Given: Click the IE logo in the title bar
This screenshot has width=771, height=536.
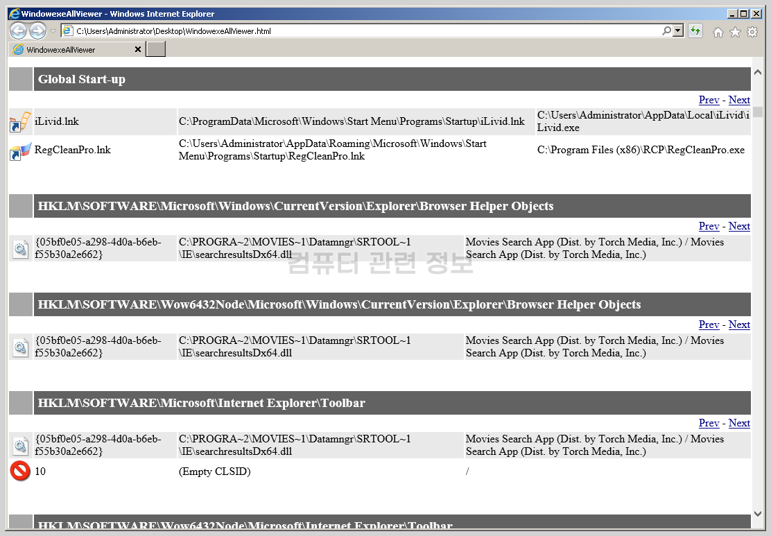Looking at the screenshot, I should pos(15,14).
